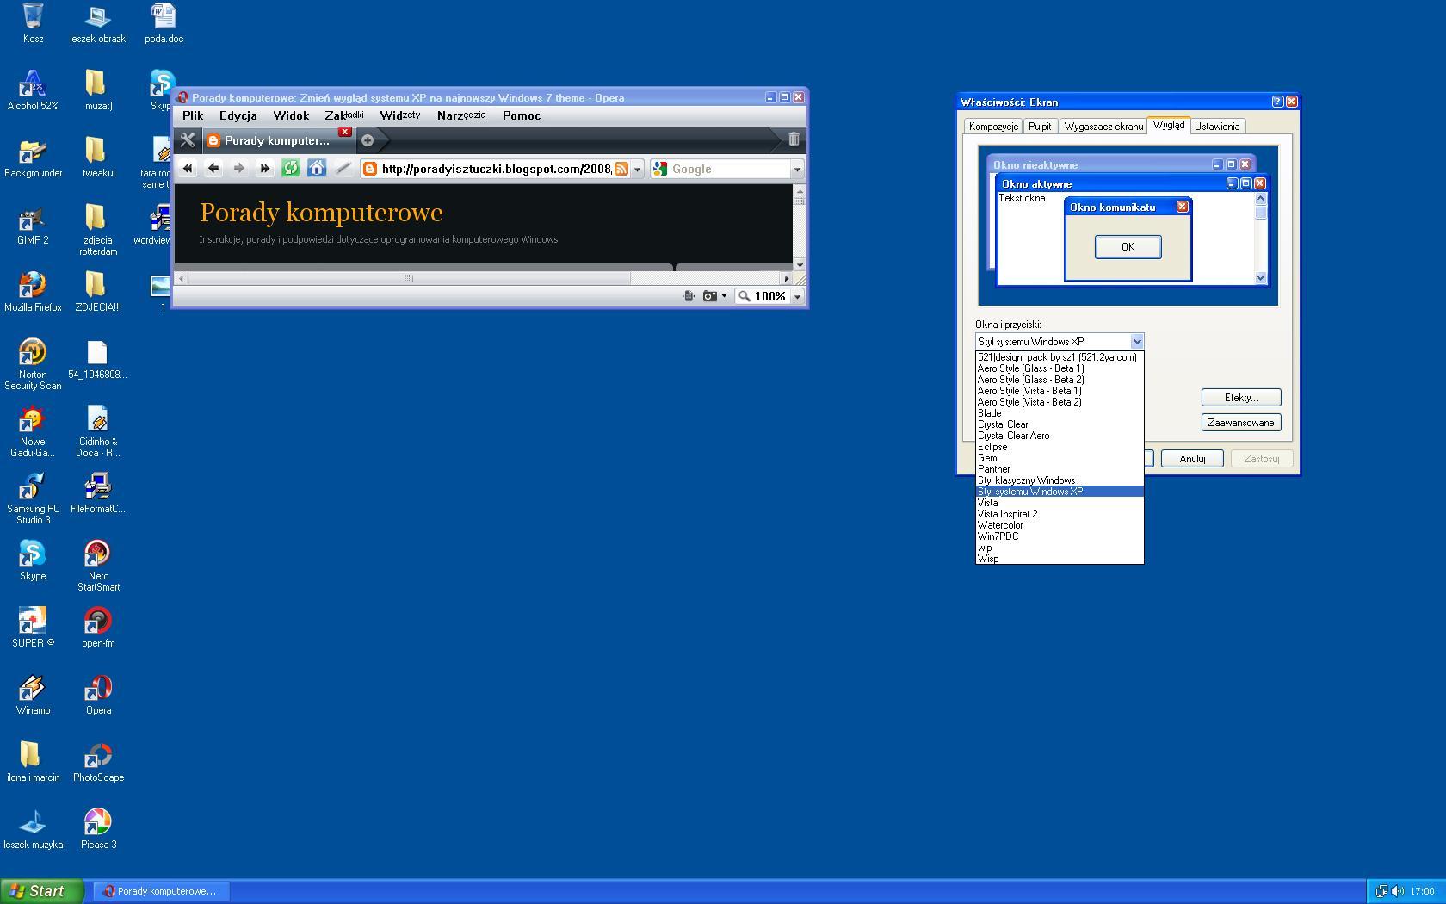Viewport: 1446px width, 904px height.
Task: Click the Anuluj button
Action: click(x=1192, y=458)
